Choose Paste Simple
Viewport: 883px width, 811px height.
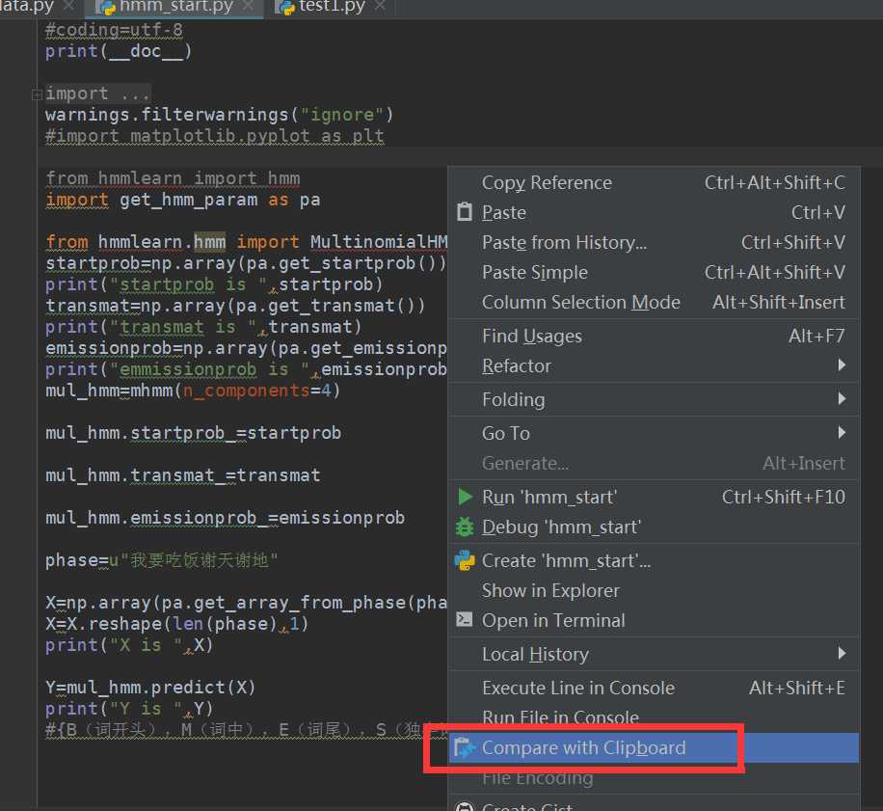[655, 272]
